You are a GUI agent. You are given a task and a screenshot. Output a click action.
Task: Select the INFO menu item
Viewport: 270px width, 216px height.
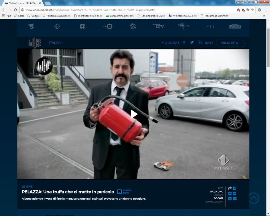[209, 43]
